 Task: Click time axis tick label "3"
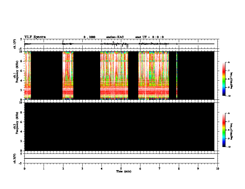(82, 169)
